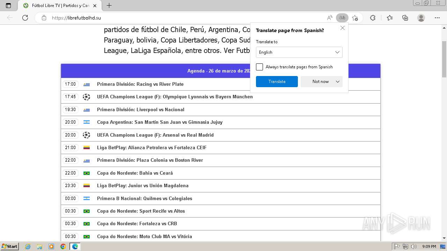The image size is (447, 251).
Task: Click Argentina flag beside Copa Argentina row
Action: click(87, 122)
